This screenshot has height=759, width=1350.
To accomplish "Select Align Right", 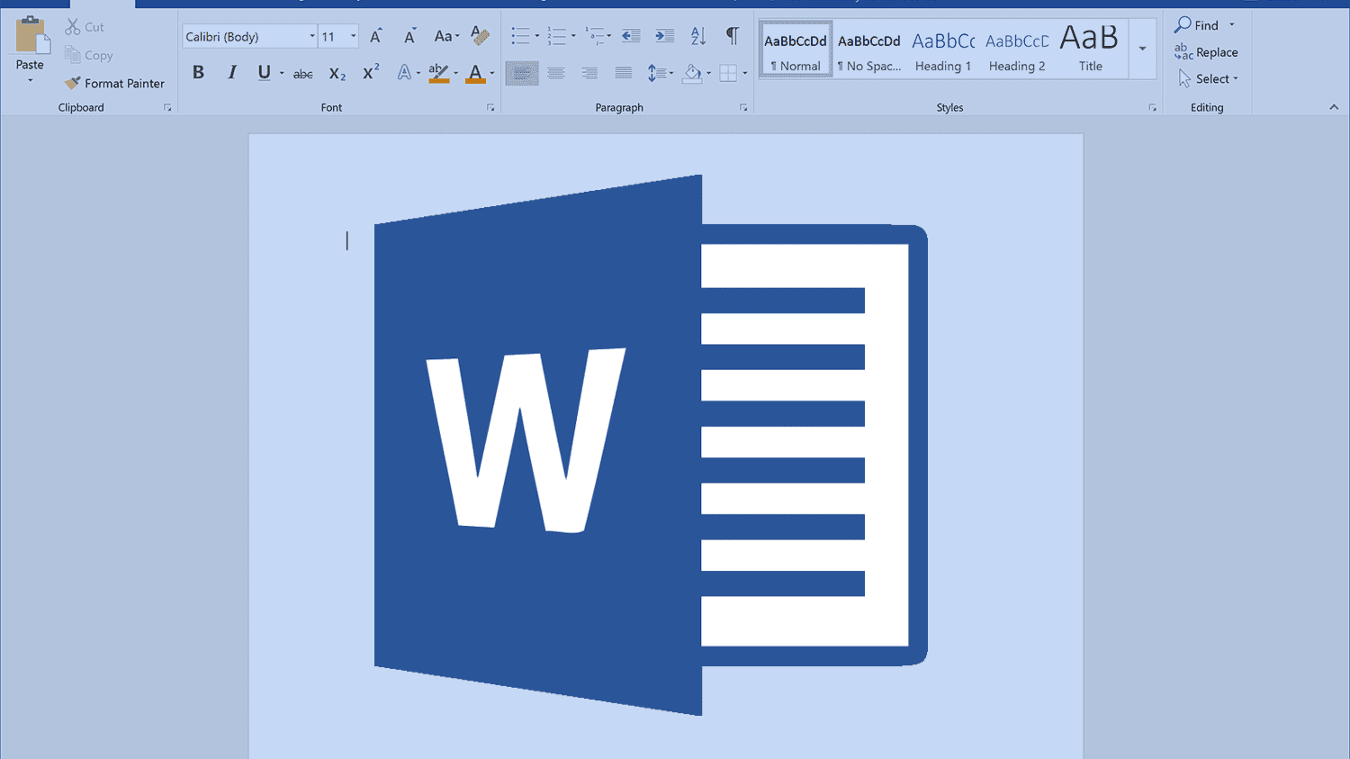I will point(589,73).
